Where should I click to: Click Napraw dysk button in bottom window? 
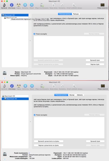(x=95, y=145)
